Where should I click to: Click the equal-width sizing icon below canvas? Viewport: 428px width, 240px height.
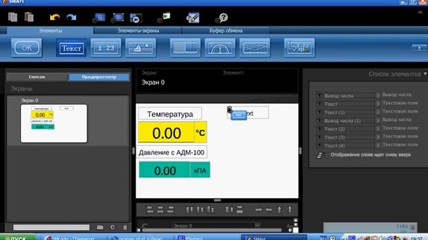click(x=229, y=209)
